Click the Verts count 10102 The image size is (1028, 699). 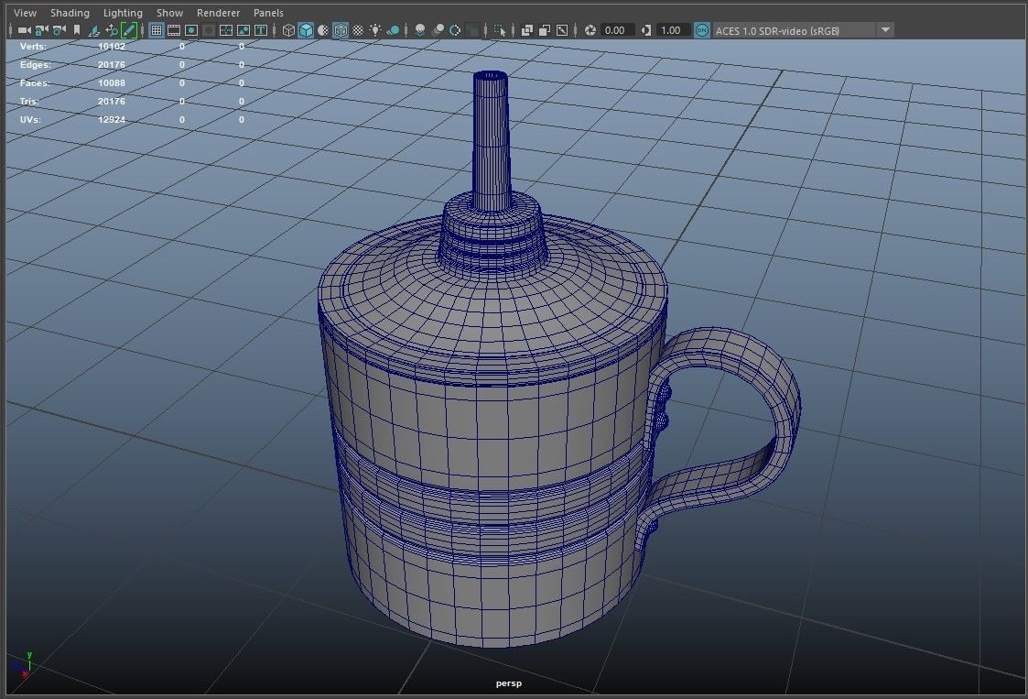pos(112,47)
